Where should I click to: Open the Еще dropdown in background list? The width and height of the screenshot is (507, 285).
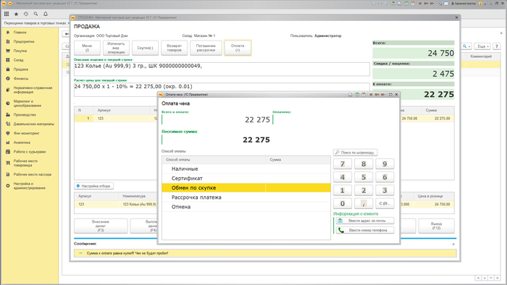482,46
